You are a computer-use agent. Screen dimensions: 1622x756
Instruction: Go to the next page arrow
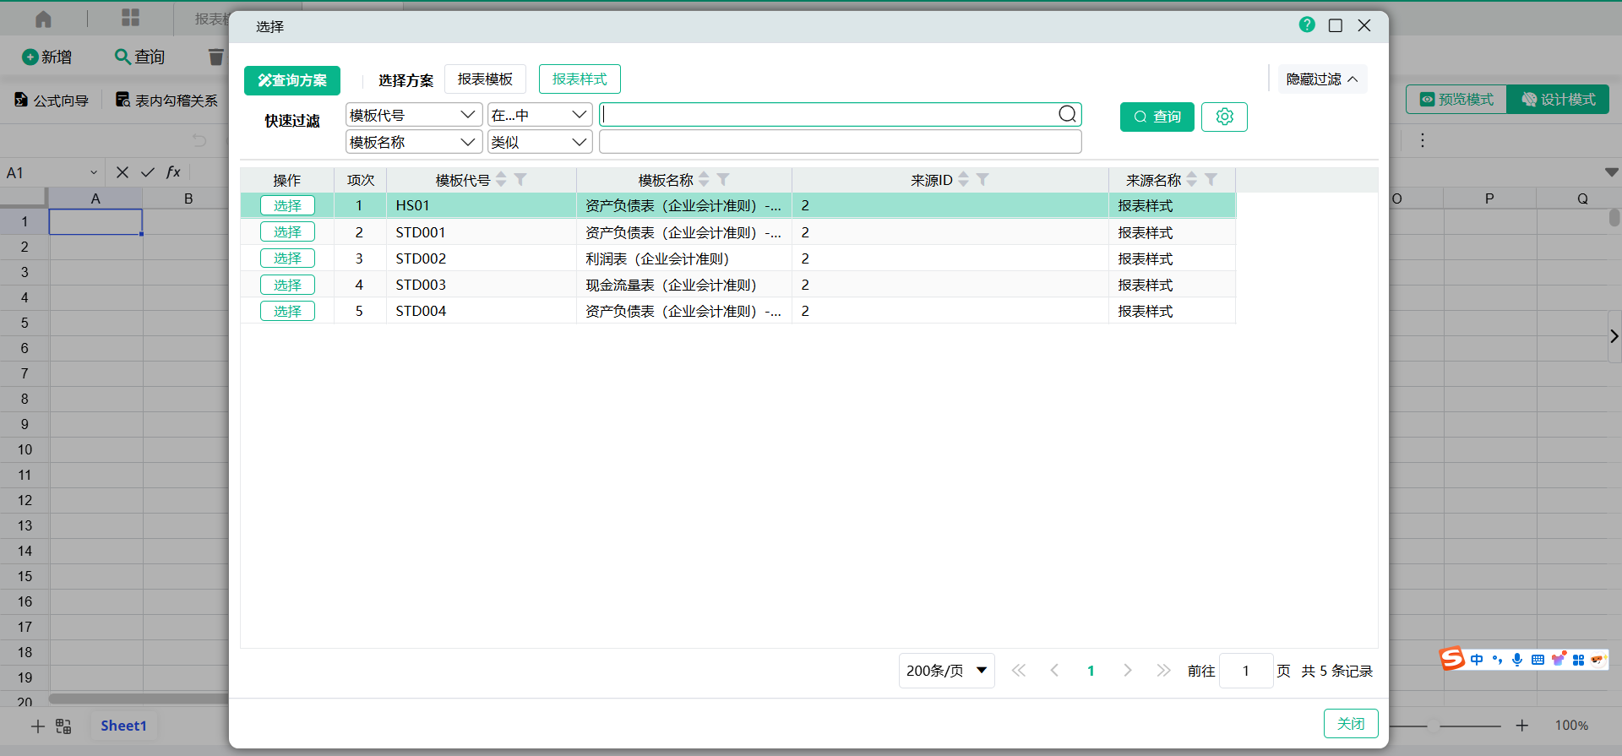click(x=1127, y=671)
